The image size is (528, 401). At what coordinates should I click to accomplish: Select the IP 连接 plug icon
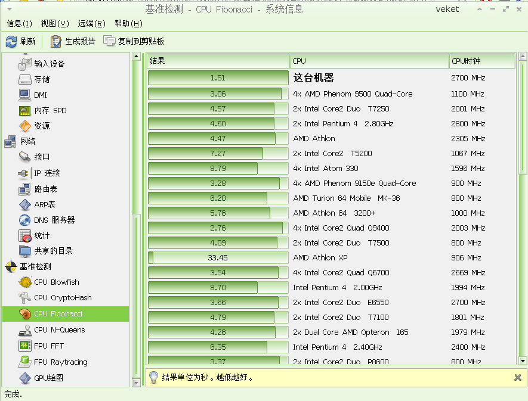tap(24, 173)
